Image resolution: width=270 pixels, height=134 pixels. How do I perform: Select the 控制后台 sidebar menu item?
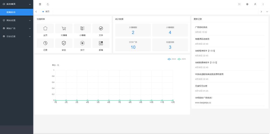(x=16, y=12)
